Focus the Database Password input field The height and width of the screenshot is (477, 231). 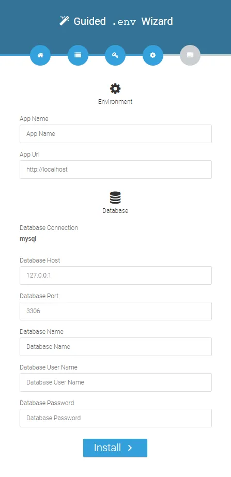[x=116, y=418]
